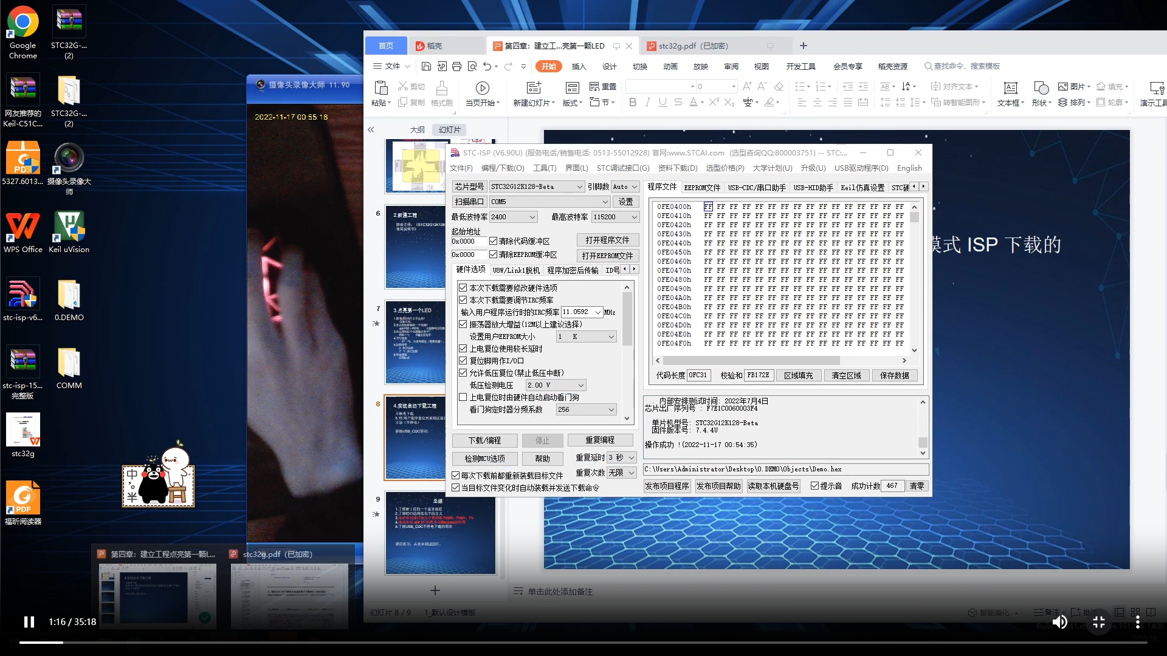The width and height of the screenshot is (1167, 656).
Task: Expand the 低压检测电压 2.00 V dropdown
Action: click(581, 385)
